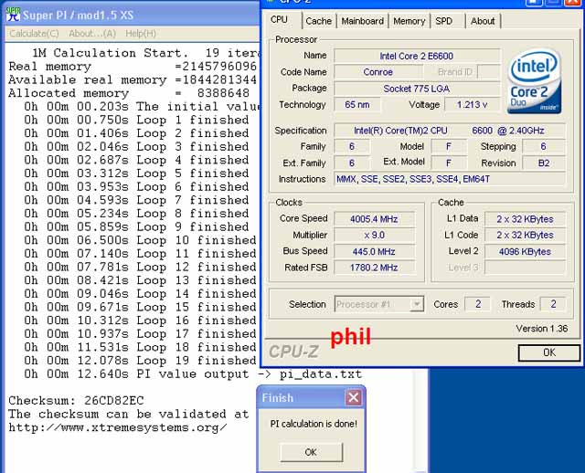Click the Rated FSB value 1780.2 MHz
This screenshot has height=473, width=585.
click(x=374, y=268)
